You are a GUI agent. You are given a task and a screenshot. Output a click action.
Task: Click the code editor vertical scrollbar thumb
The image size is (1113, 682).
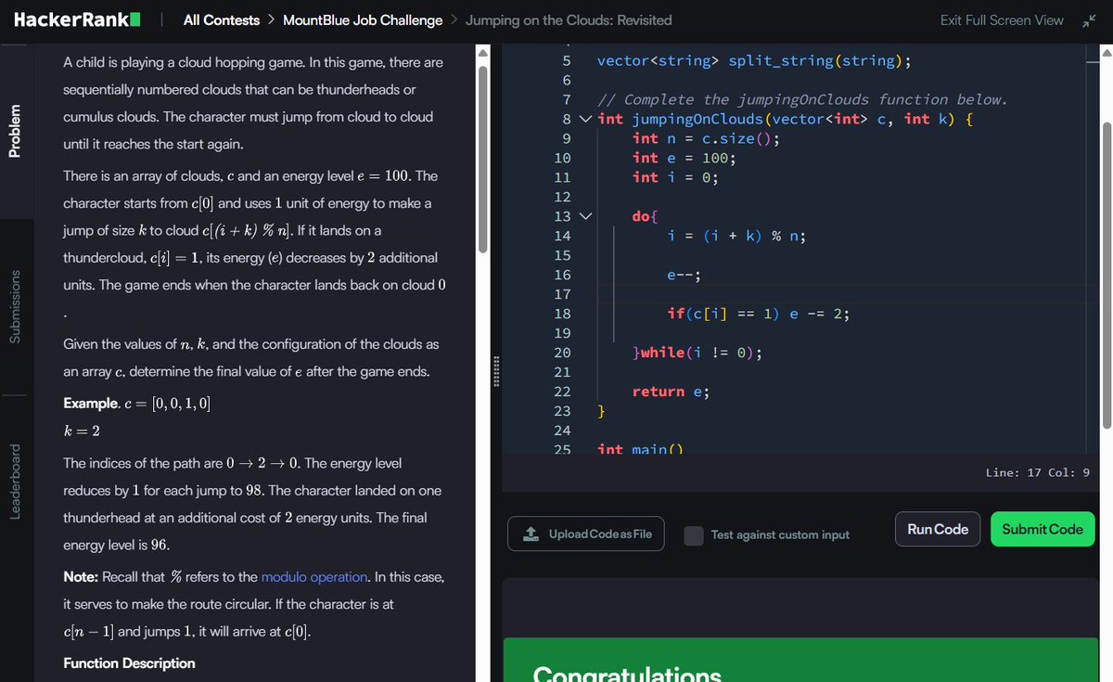tap(1105, 274)
